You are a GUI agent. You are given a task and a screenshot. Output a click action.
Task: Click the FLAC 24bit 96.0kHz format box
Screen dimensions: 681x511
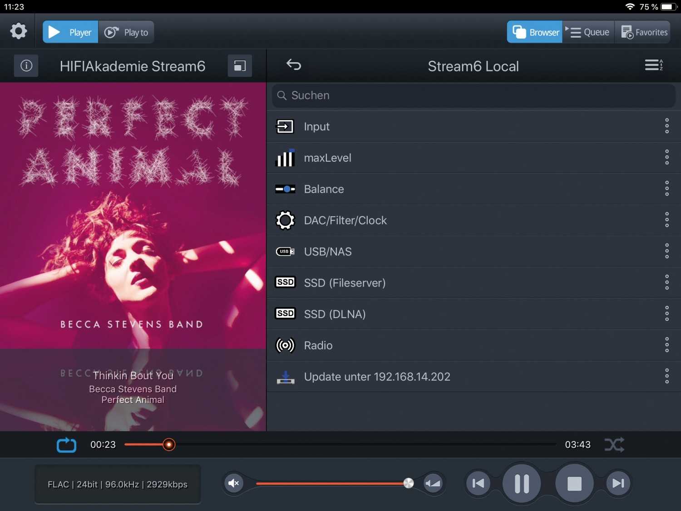[118, 484]
